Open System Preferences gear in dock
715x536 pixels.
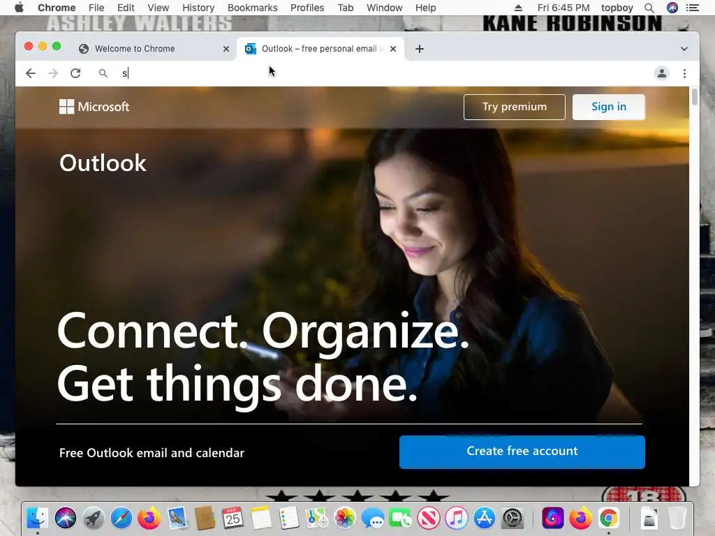pos(513,519)
